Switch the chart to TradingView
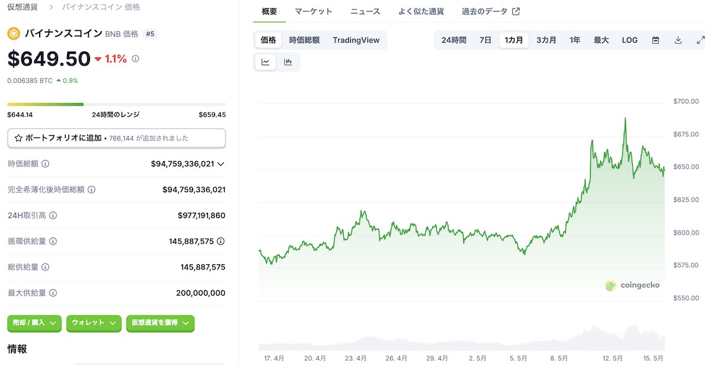 [x=356, y=40]
